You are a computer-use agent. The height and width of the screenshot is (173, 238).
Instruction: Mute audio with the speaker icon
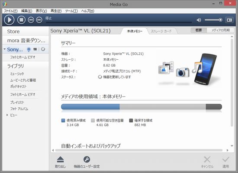coord(199,20)
